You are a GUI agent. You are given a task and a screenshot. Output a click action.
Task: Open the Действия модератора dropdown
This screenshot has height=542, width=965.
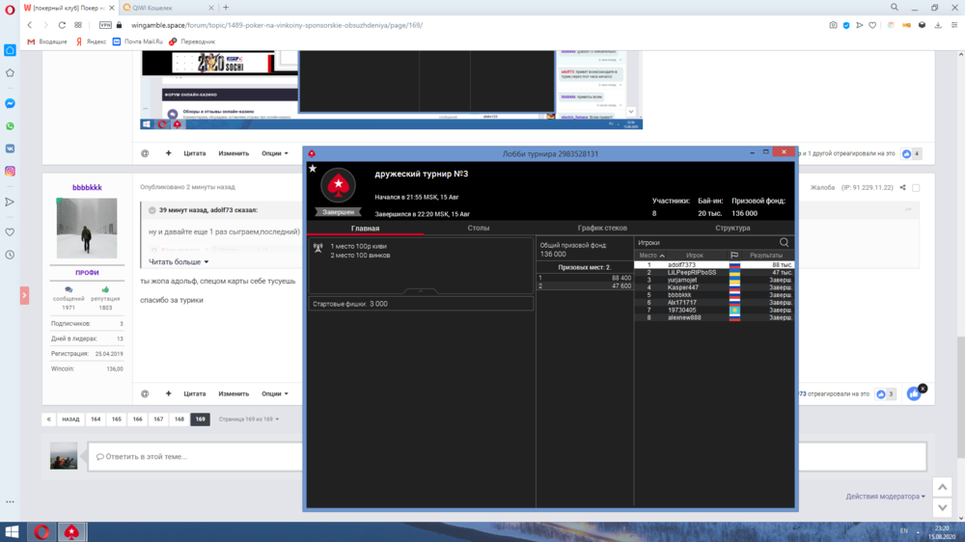[885, 497]
